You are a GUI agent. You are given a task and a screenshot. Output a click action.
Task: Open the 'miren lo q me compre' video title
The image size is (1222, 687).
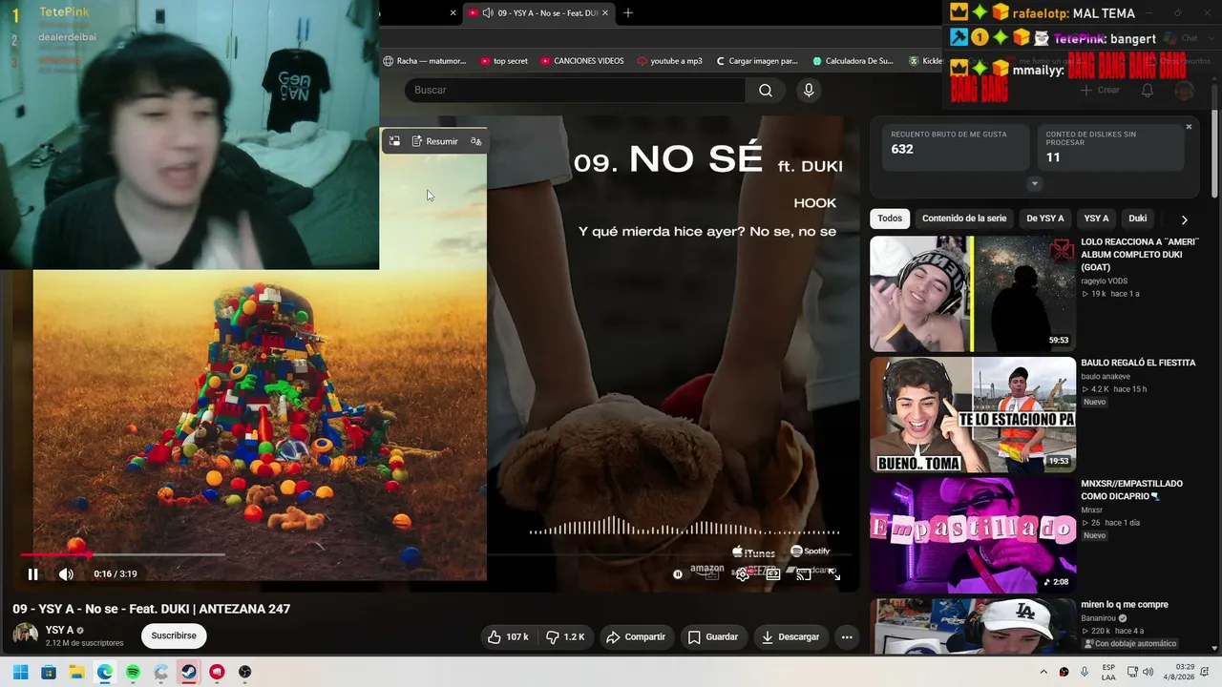[1125, 605]
